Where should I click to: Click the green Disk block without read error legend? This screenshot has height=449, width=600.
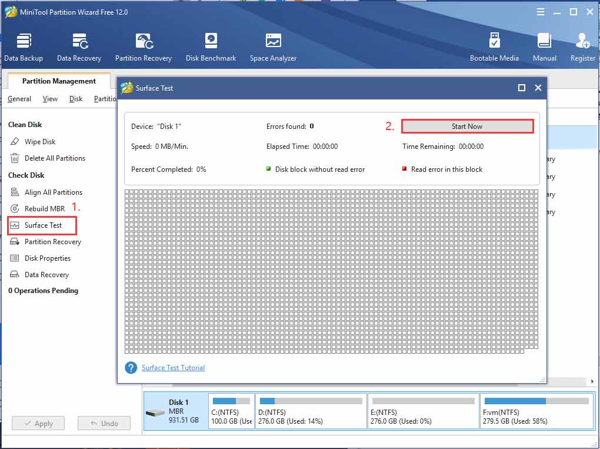pos(316,169)
